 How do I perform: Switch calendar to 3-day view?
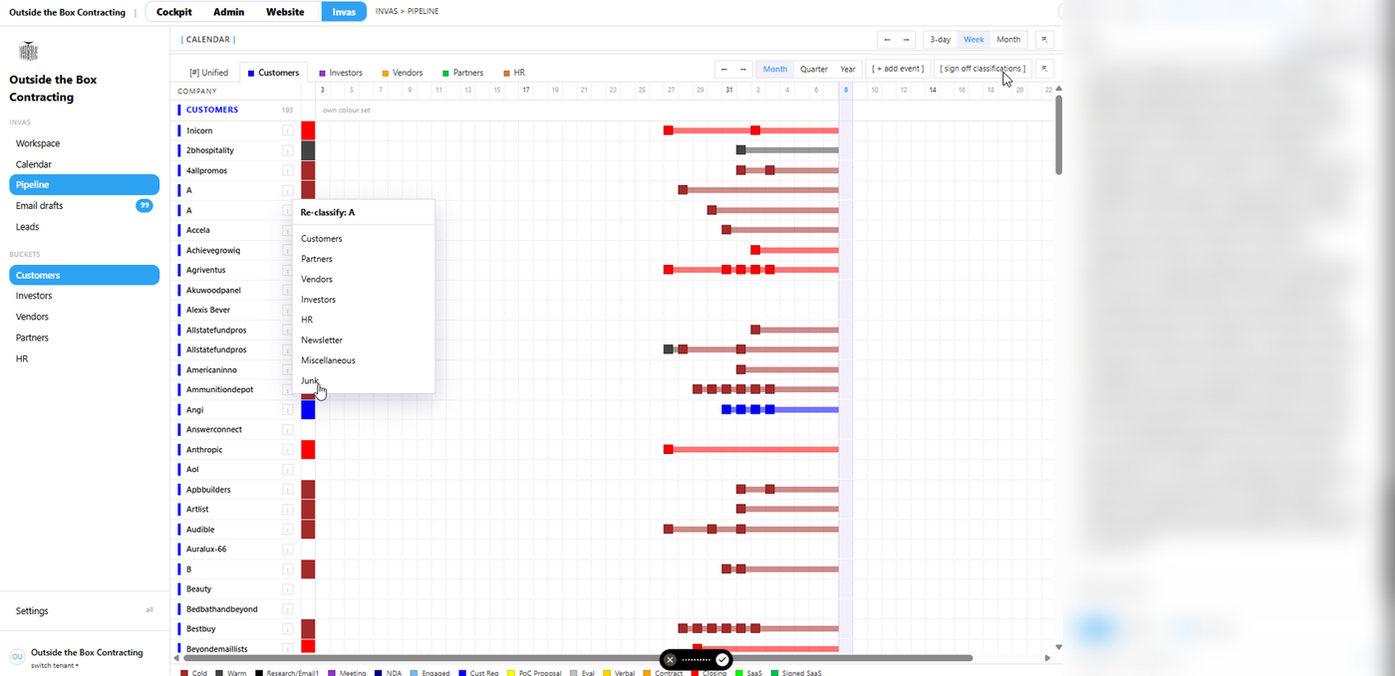940,40
